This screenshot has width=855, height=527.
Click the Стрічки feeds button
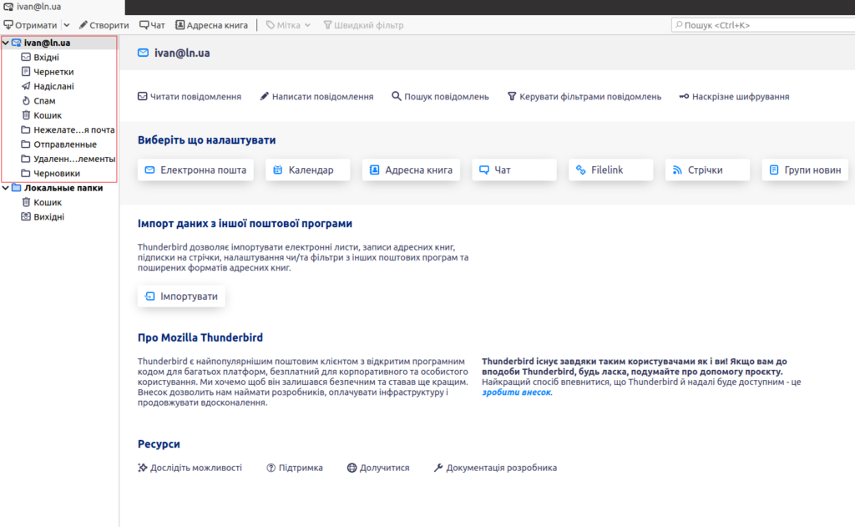click(707, 170)
